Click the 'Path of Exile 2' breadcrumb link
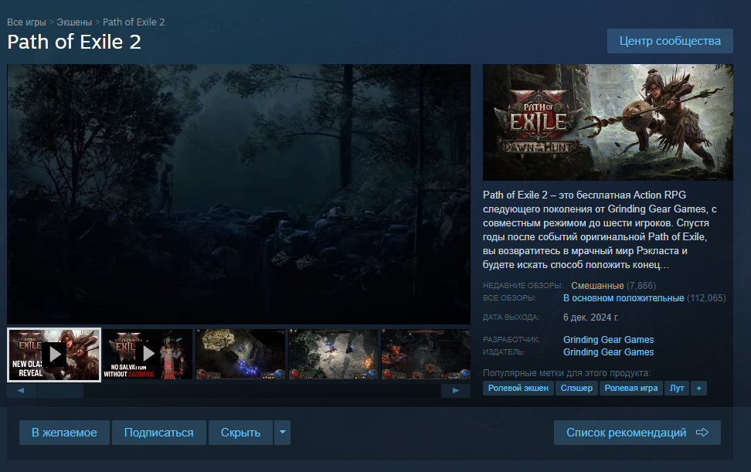Image resolution: width=751 pixels, height=472 pixels. 134,22
